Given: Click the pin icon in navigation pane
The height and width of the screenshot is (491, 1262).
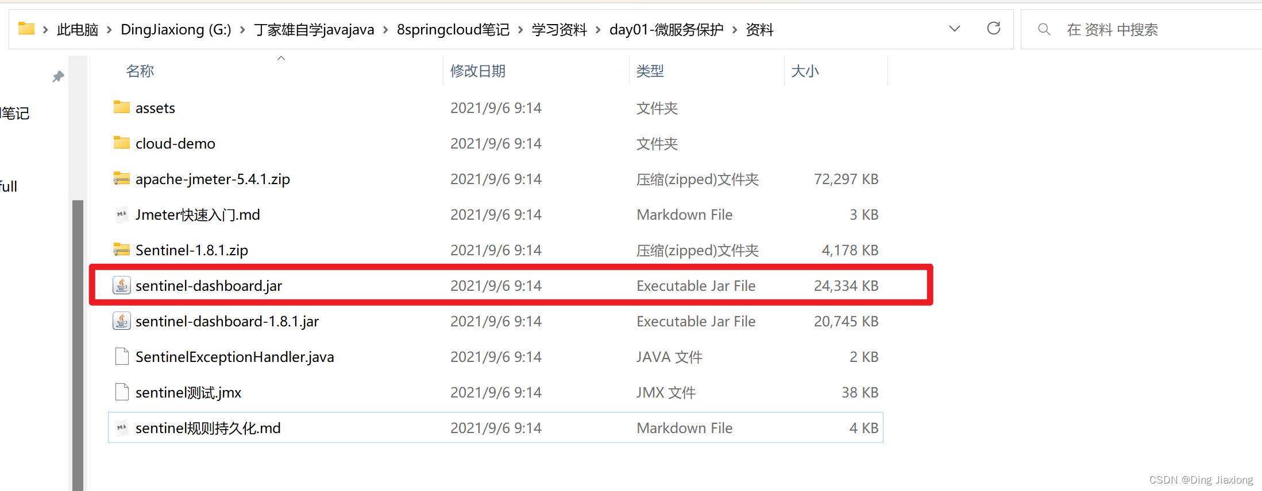Looking at the screenshot, I should click(x=58, y=76).
